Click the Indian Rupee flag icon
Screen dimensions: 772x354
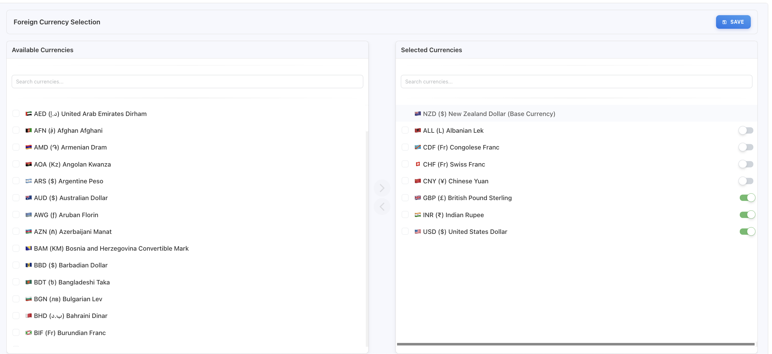[x=418, y=215]
